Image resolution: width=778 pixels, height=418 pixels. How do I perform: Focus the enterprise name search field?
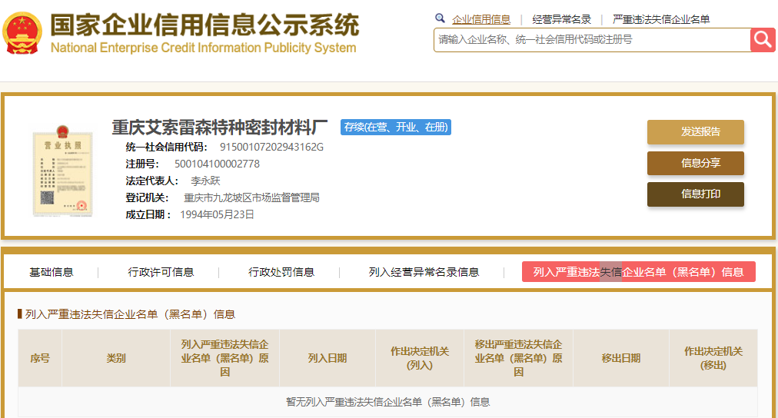(592, 40)
